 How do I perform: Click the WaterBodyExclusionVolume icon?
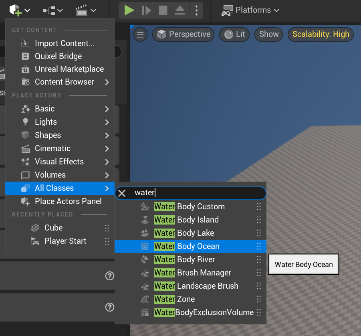coord(145,312)
